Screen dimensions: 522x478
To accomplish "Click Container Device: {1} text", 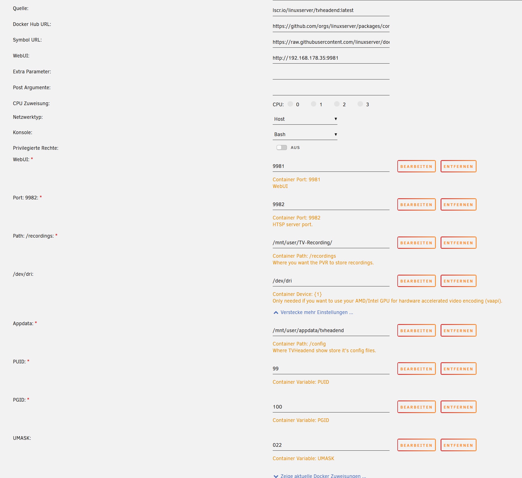I will coord(297,294).
